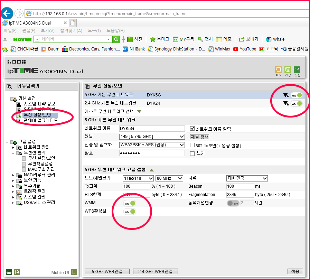Open the 도움 help icon
Image resolution: width=310 pixels, height=280 pixels.
tap(297, 69)
